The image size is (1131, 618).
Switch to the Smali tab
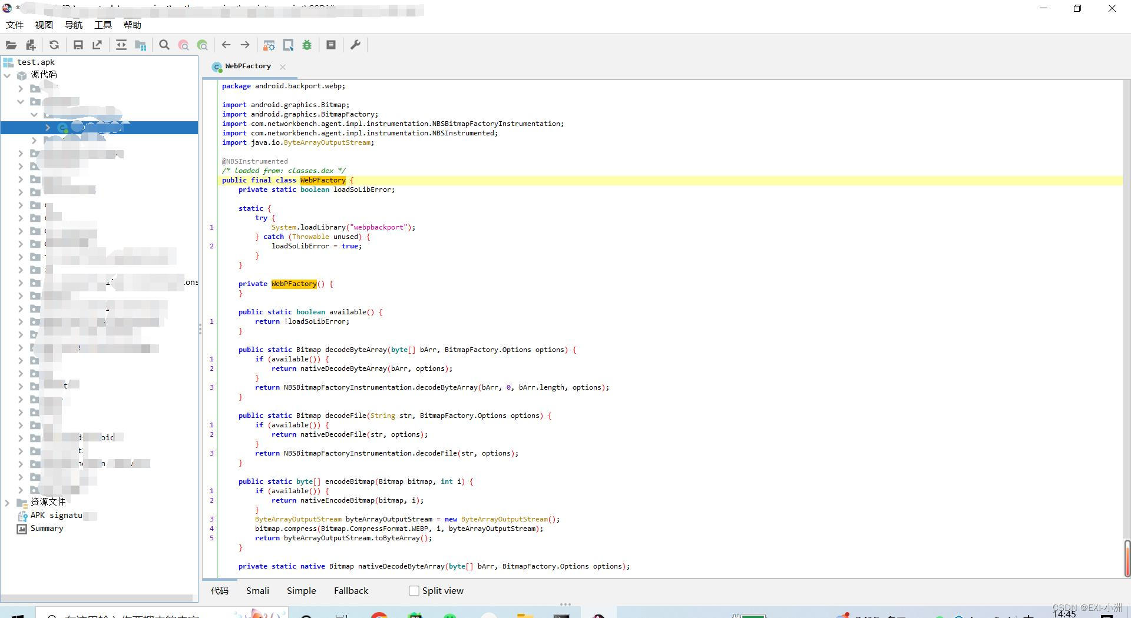[257, 591]
